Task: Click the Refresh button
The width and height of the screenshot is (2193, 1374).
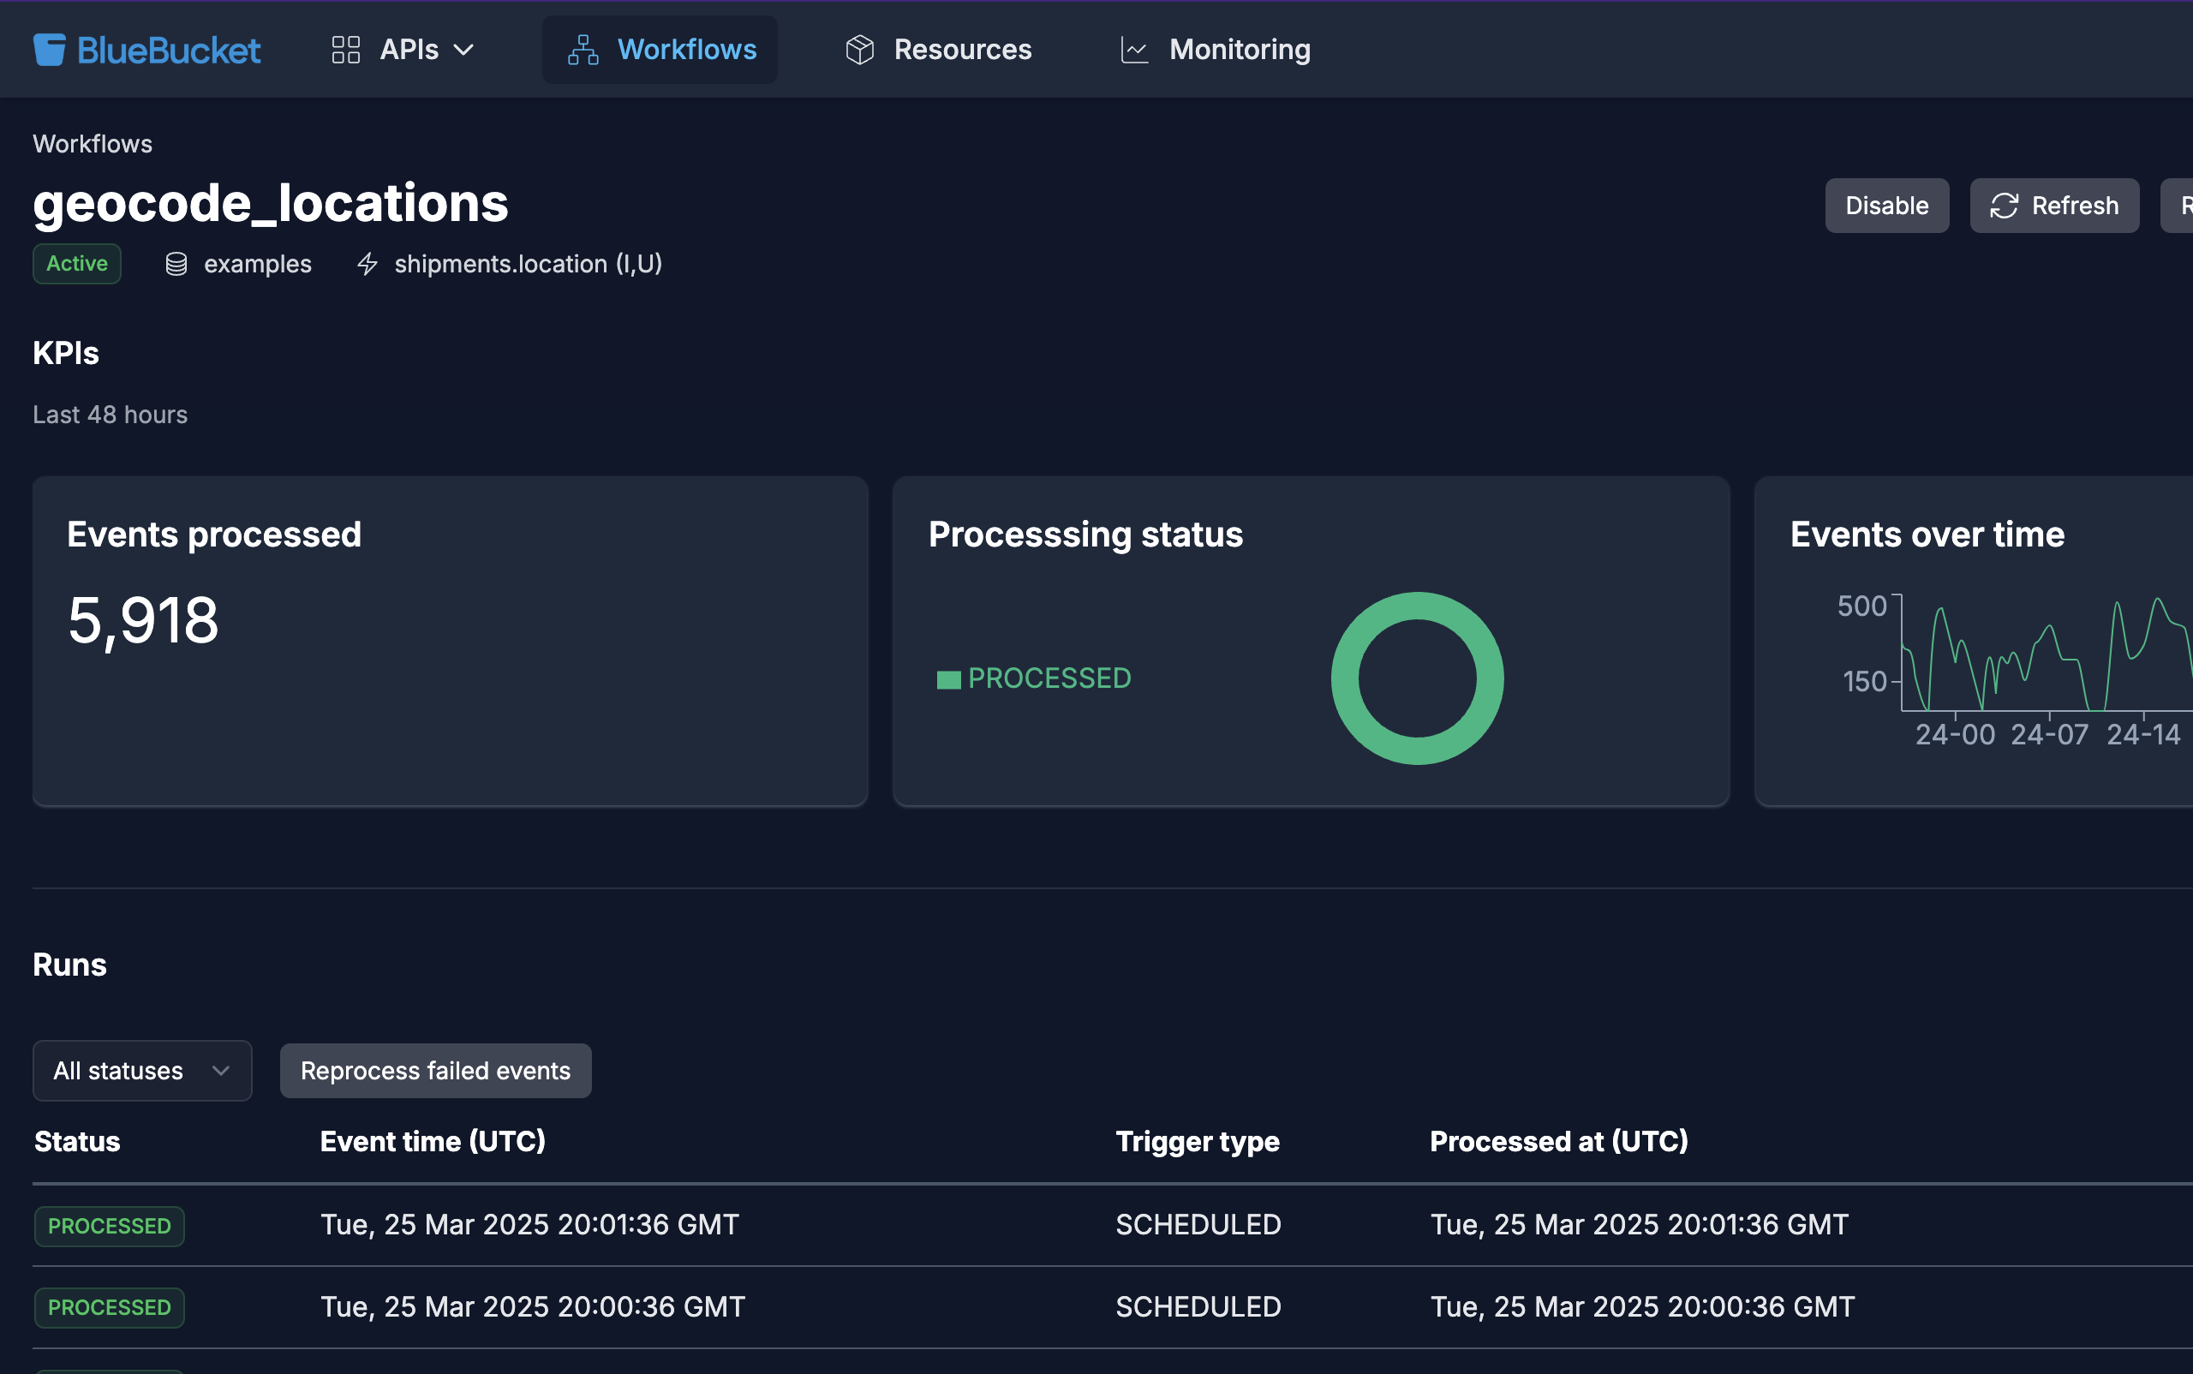Action: click(2053, 206)
